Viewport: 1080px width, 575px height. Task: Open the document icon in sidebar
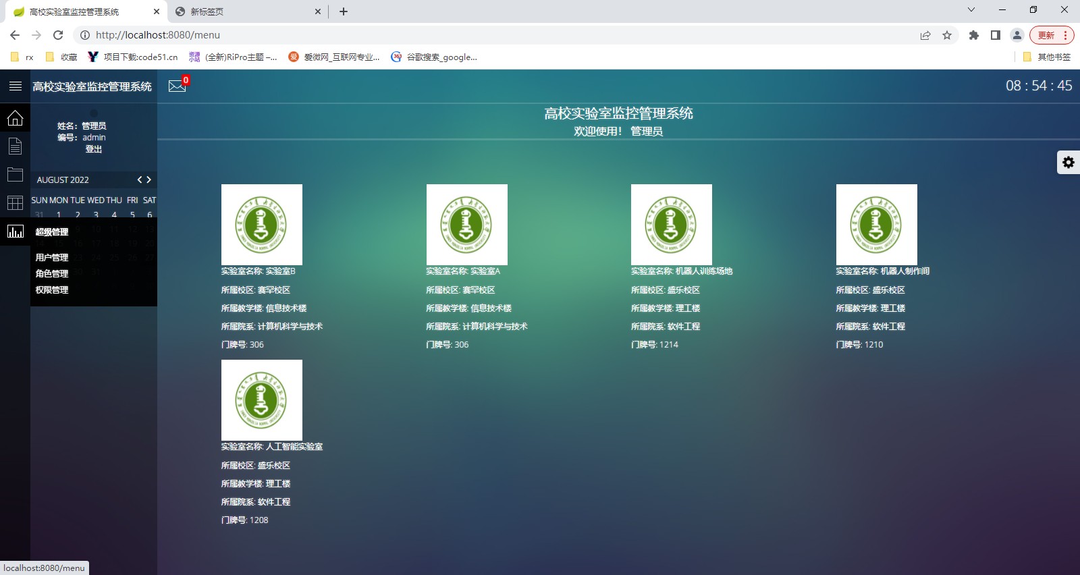tap(15, 146)
